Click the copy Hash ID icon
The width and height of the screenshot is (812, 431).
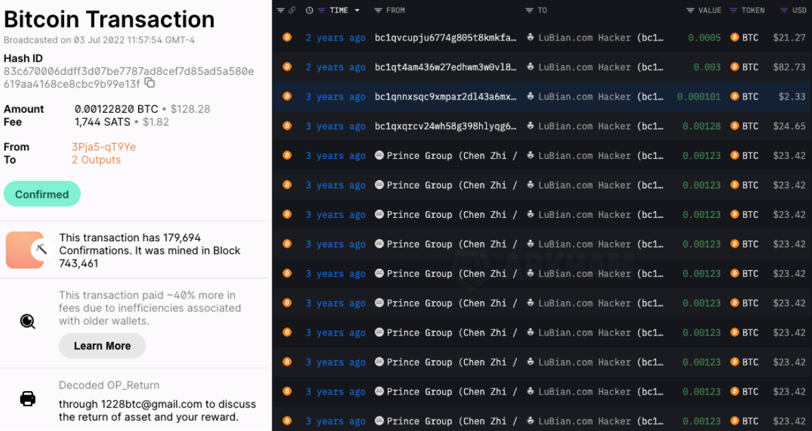[x=149, y=82]
